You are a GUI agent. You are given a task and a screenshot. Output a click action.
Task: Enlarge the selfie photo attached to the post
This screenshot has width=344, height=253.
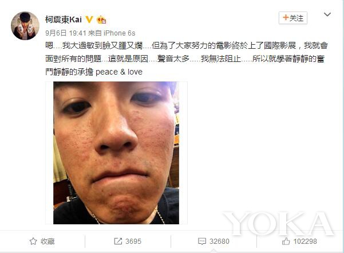(x=116, y=153)
